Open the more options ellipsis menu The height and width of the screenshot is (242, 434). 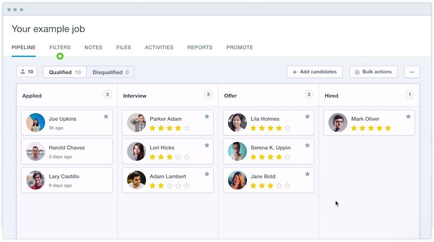(x=412, y=72)
